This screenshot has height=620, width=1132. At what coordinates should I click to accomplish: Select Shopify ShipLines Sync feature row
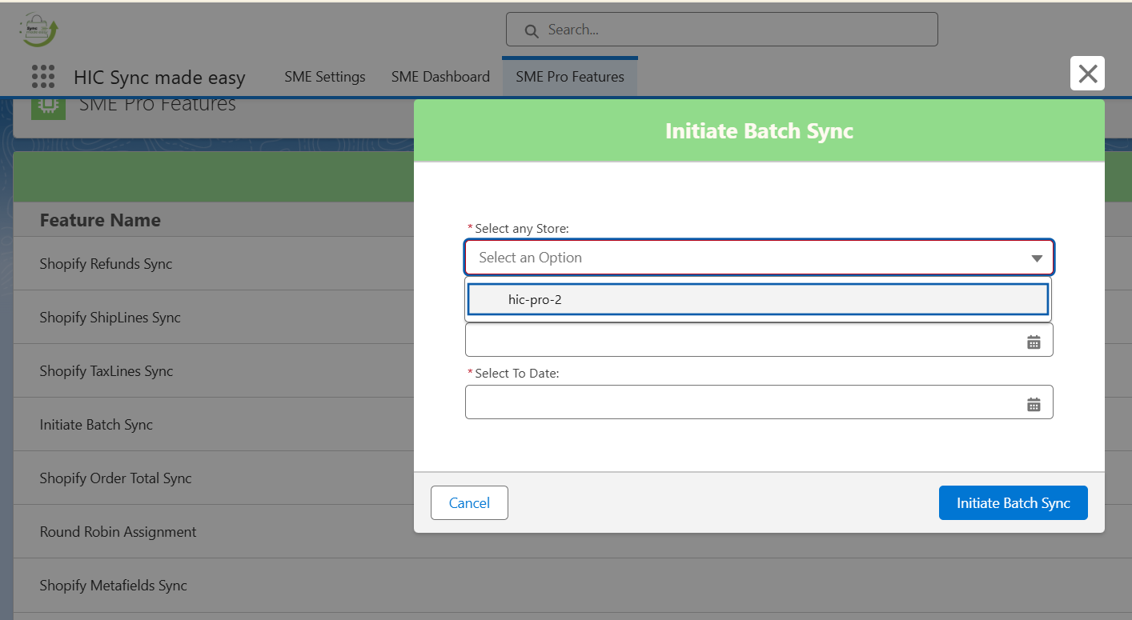point(110,318)
